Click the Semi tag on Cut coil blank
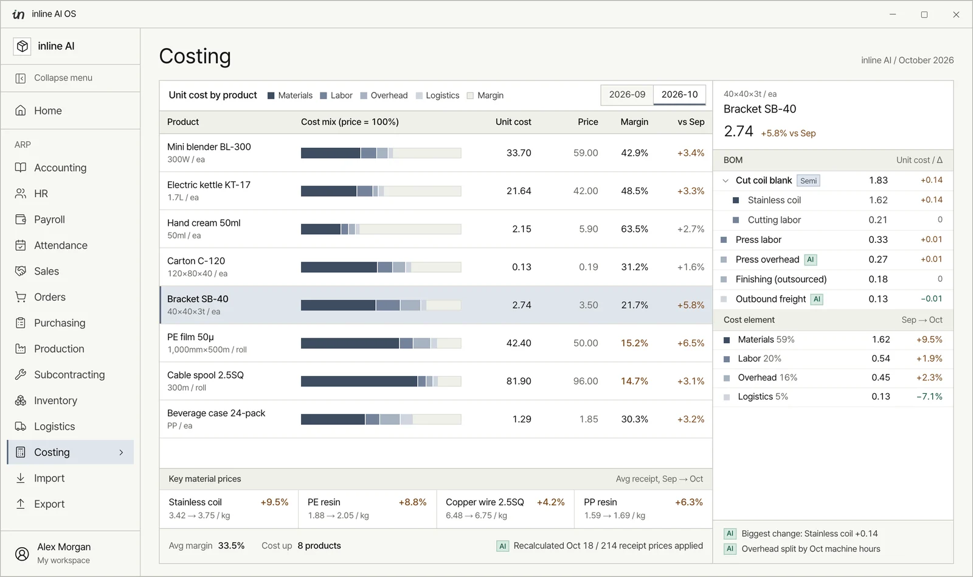 pyautogui.click(x=809, y=181)
